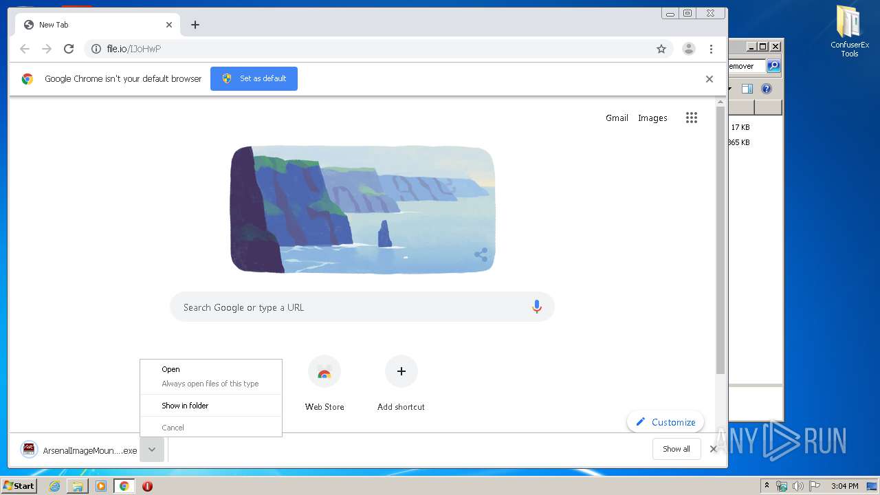Share the Google Doodle

coord(481,255)
